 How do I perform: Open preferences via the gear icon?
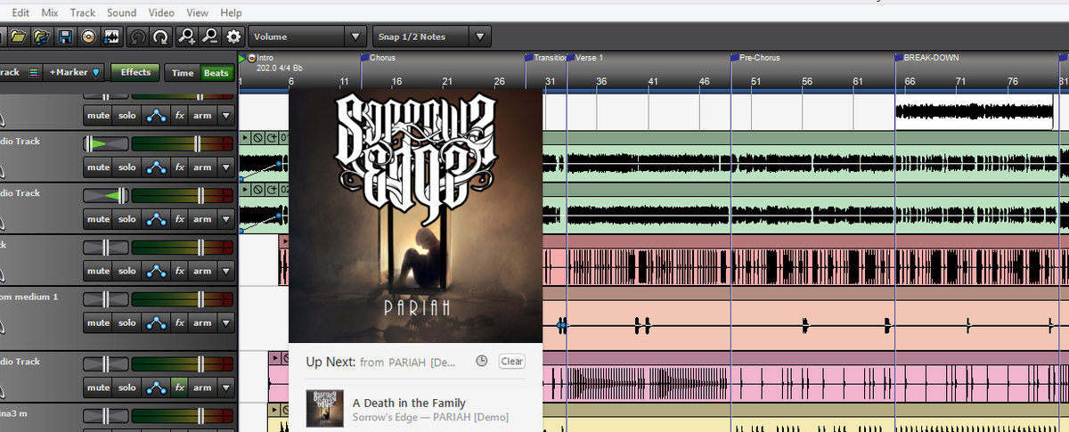point(234,37)
